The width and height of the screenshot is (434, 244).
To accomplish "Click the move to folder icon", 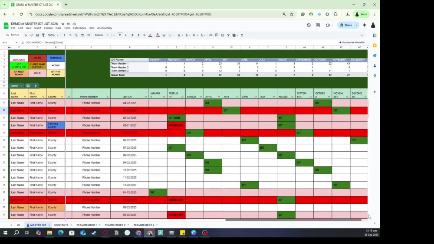I will point(69,24).
